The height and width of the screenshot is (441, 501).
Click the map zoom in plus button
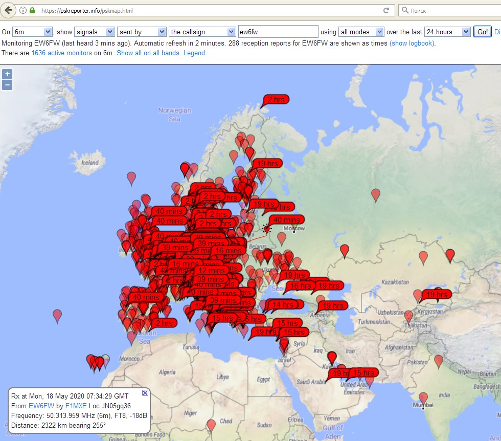(x=7, y=74)
